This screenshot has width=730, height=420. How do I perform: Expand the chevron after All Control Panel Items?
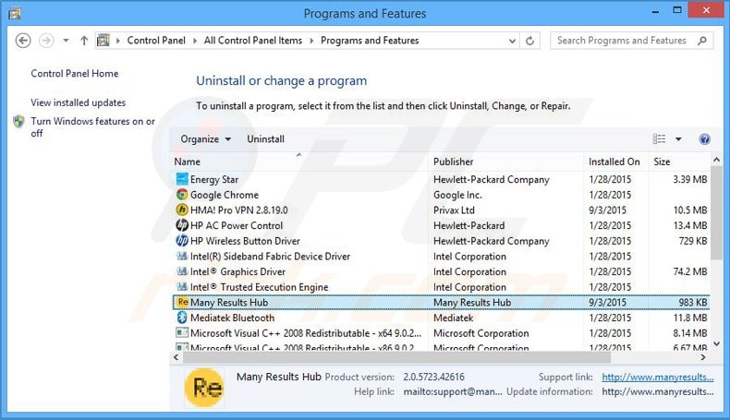(x=311, y=41)
